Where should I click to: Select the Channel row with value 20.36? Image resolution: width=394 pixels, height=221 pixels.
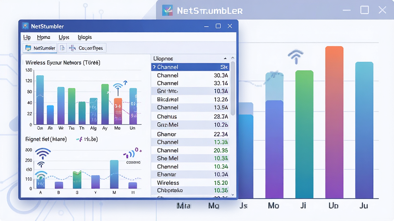tap(190, 150)
